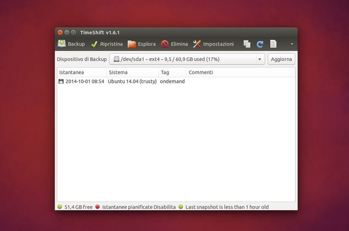Click the red scheduled snapshots indicator
Screen dimensions: 349x231
97,207
